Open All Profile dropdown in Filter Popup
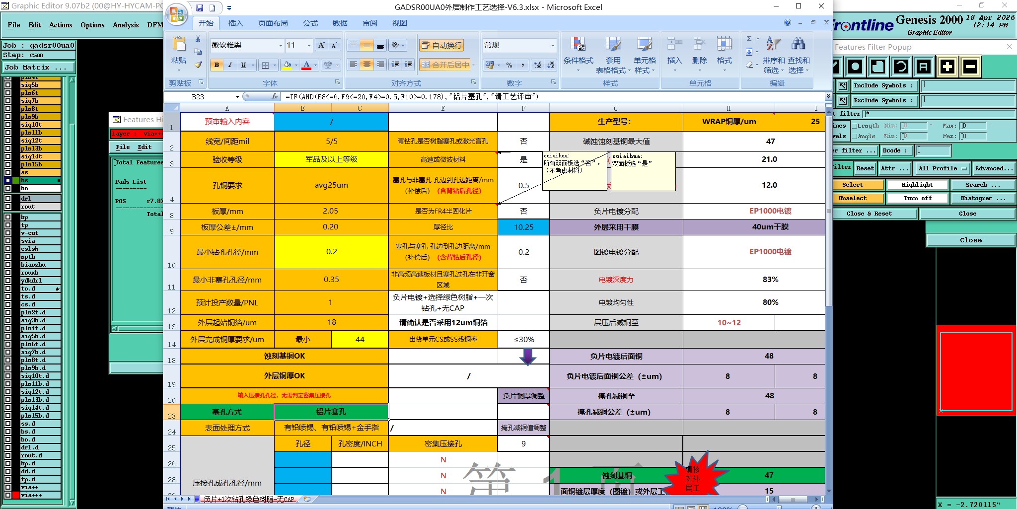This screenshot has height=509, width=1017. 943,168
